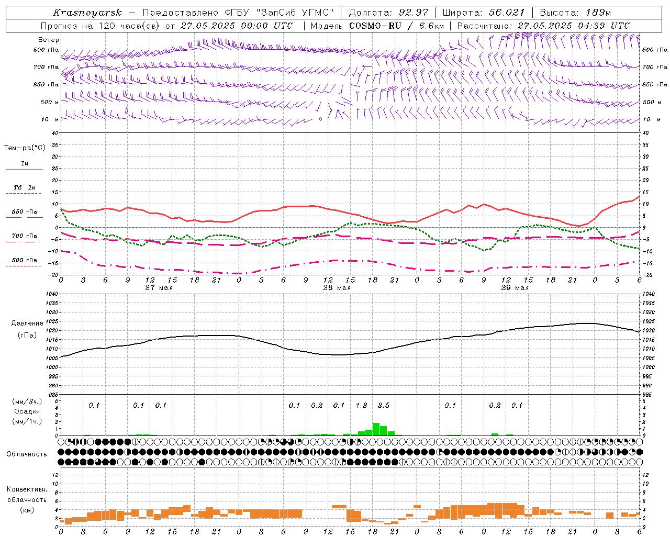This screenshot has width=670, height=536.
Task: Click the (мм/3ч.) precipitation unit label
Action: [x=27, y=401]
